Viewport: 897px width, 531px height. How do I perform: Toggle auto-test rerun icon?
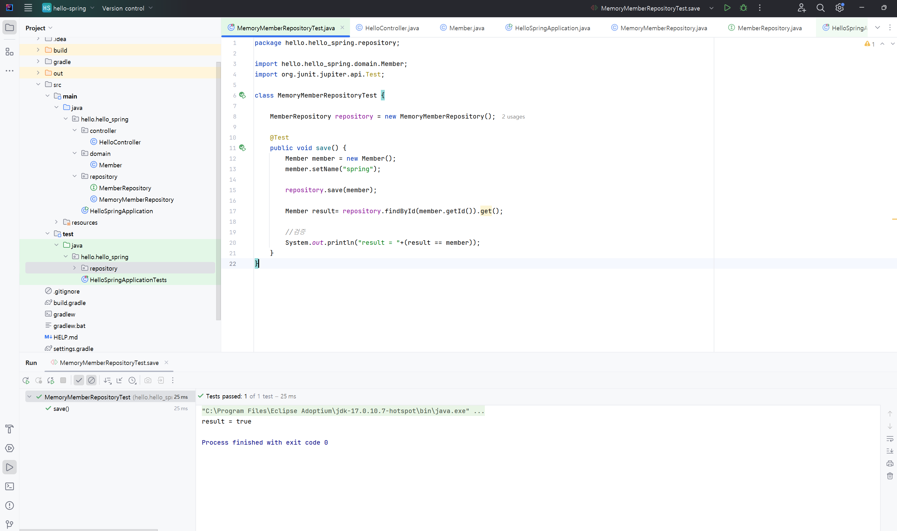click(51, 380)
